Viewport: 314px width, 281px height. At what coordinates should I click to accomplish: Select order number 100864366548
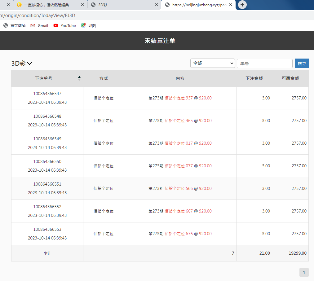[x=47, y=116]
